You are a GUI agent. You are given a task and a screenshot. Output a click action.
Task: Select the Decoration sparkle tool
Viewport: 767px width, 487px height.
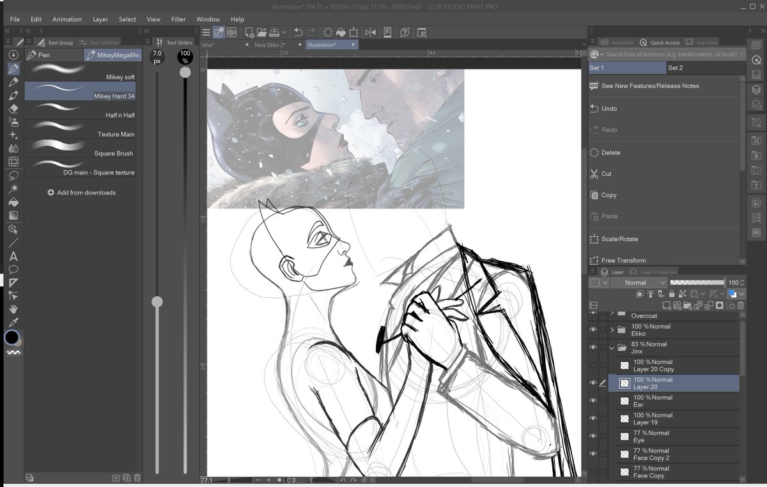click(x=13, y=135)
